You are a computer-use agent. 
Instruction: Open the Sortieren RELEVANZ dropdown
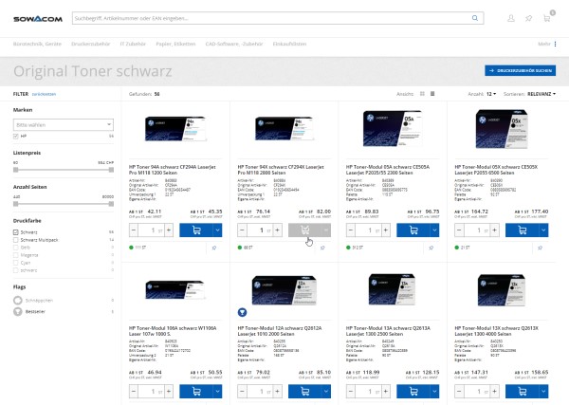(541, 94)
